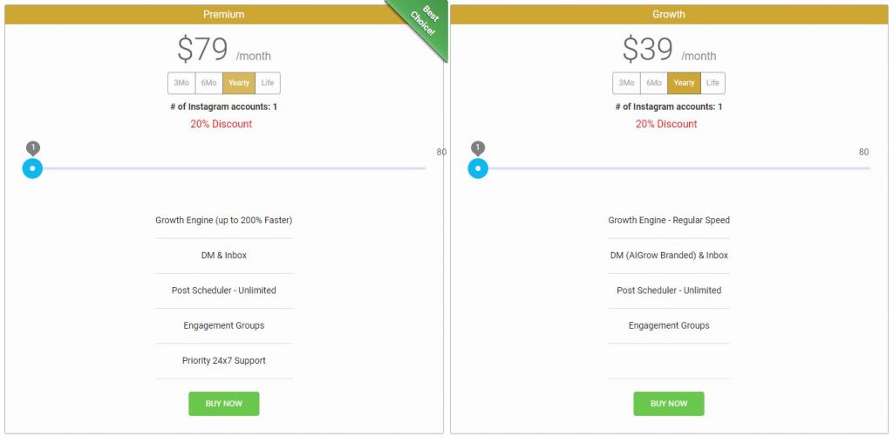The height and width of the screenshot is (437, 893).
Task: Select 6Mo billing in Growth plan
Action: point(653,83)
